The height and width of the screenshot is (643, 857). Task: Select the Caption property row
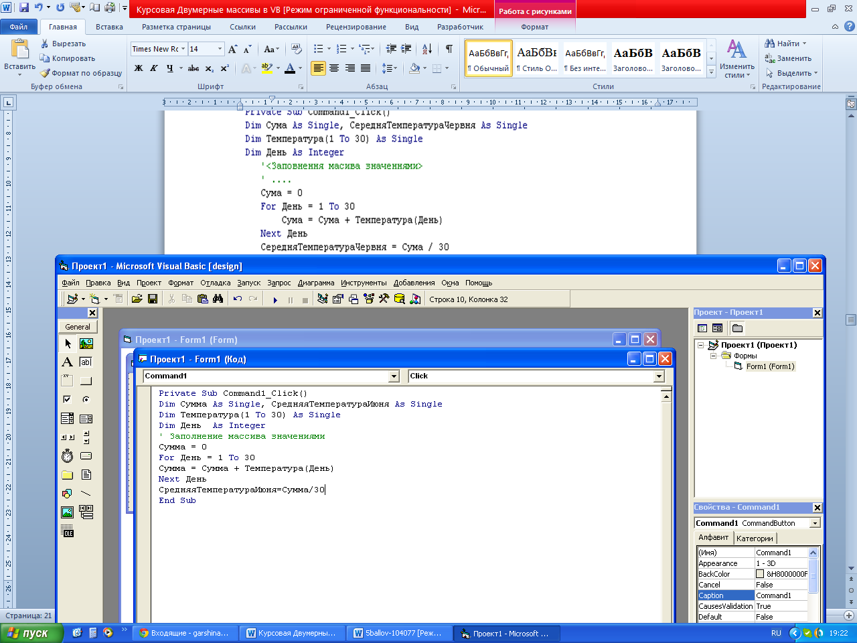pyautogui.click(x=753, y=595)
